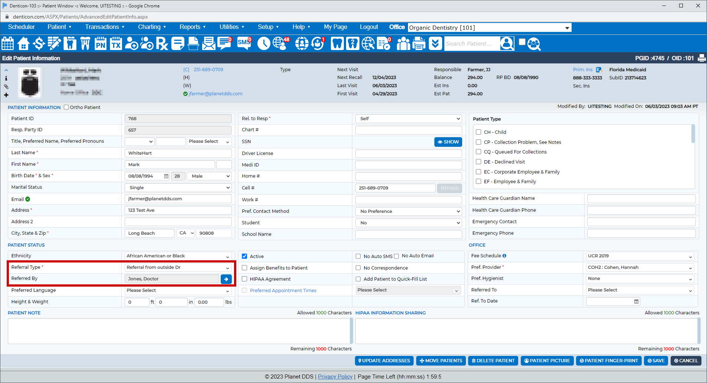Open the globe icon with 48 badge
707x383 pixels.
[x=281, y=44]
